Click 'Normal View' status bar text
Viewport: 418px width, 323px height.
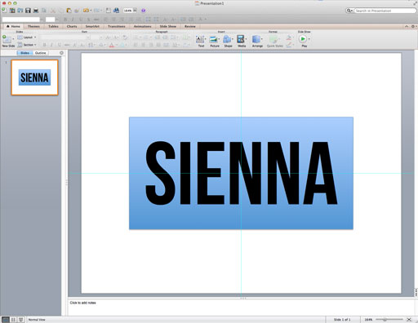[x=37, y=320]
